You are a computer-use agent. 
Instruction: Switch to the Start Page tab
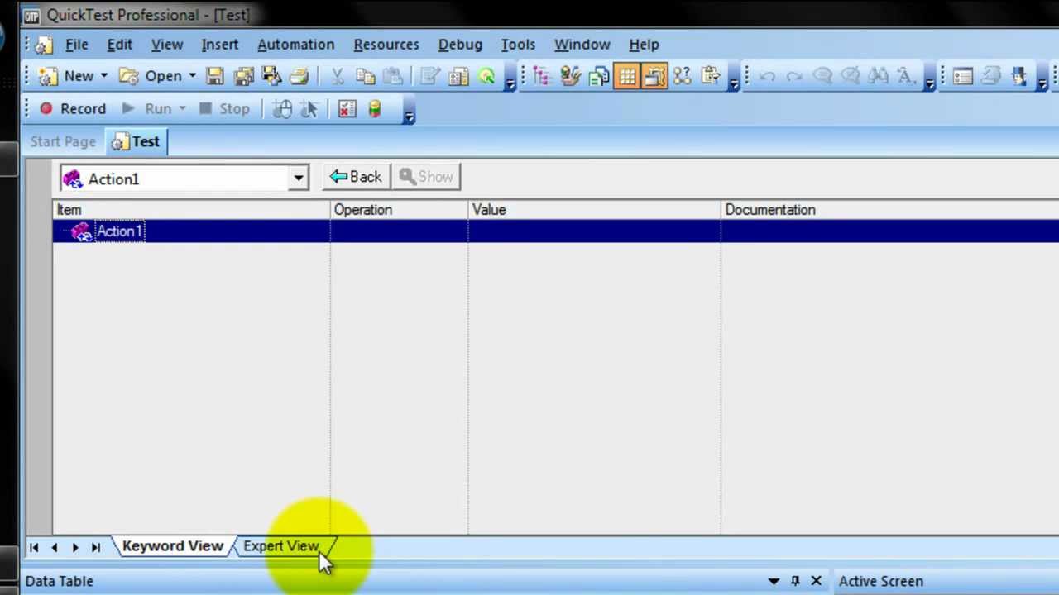(63, 141)
